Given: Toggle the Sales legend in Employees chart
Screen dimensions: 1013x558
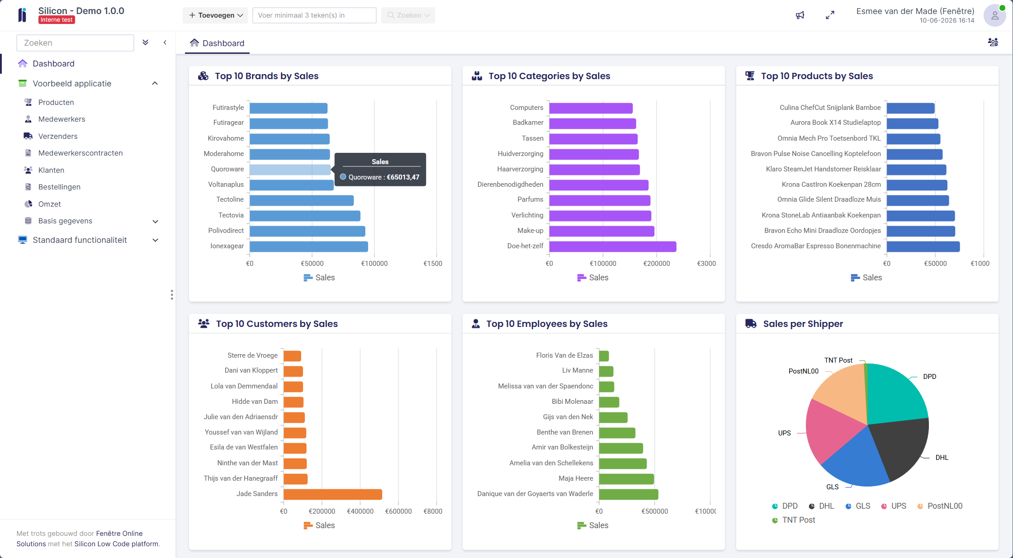Looking at the screenshot, I should [593, 525].
